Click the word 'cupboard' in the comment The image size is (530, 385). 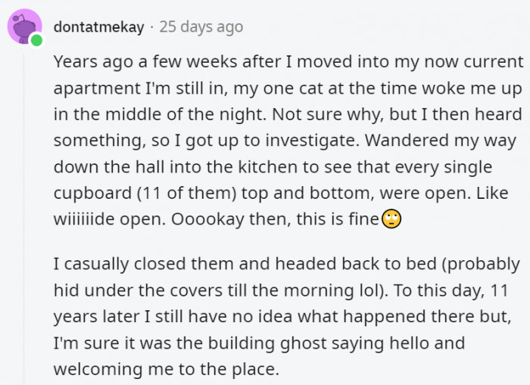pos(92,193)
